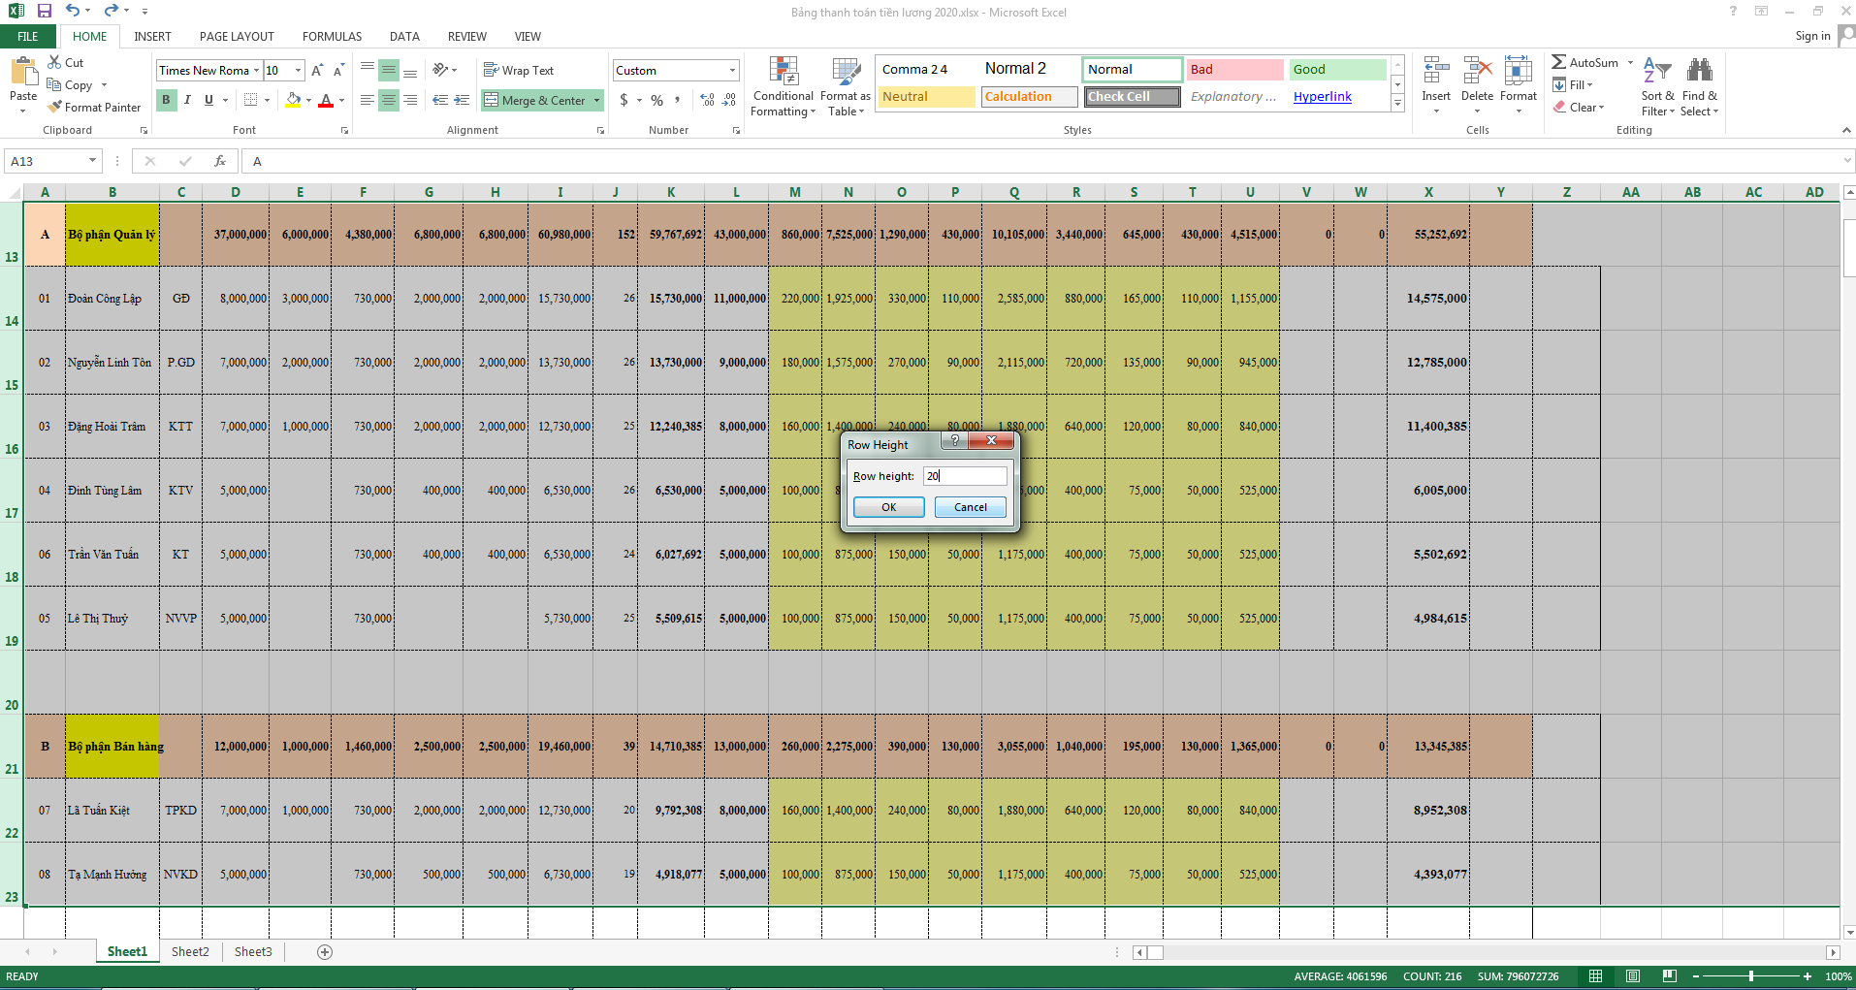Select the Sheet2 tab

tap(190, 951)
